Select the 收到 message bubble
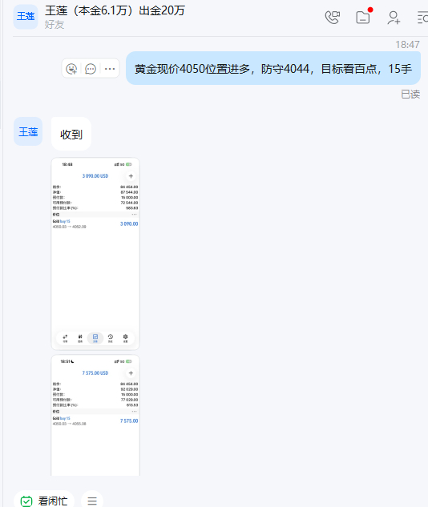The width and height of the screenshot is (428, 507). [x=71, y=134]
